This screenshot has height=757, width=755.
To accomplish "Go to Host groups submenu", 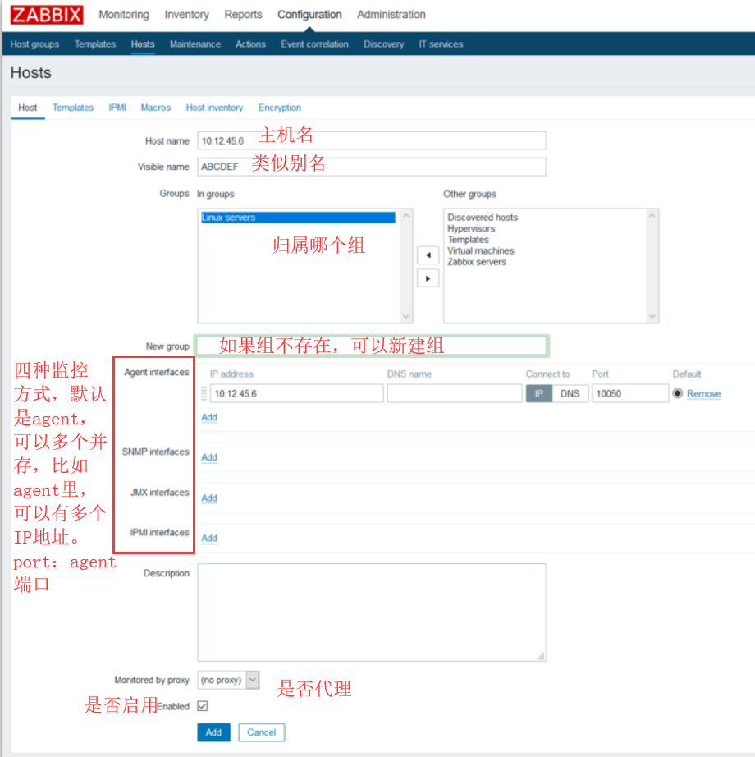I will pos(34,44).
